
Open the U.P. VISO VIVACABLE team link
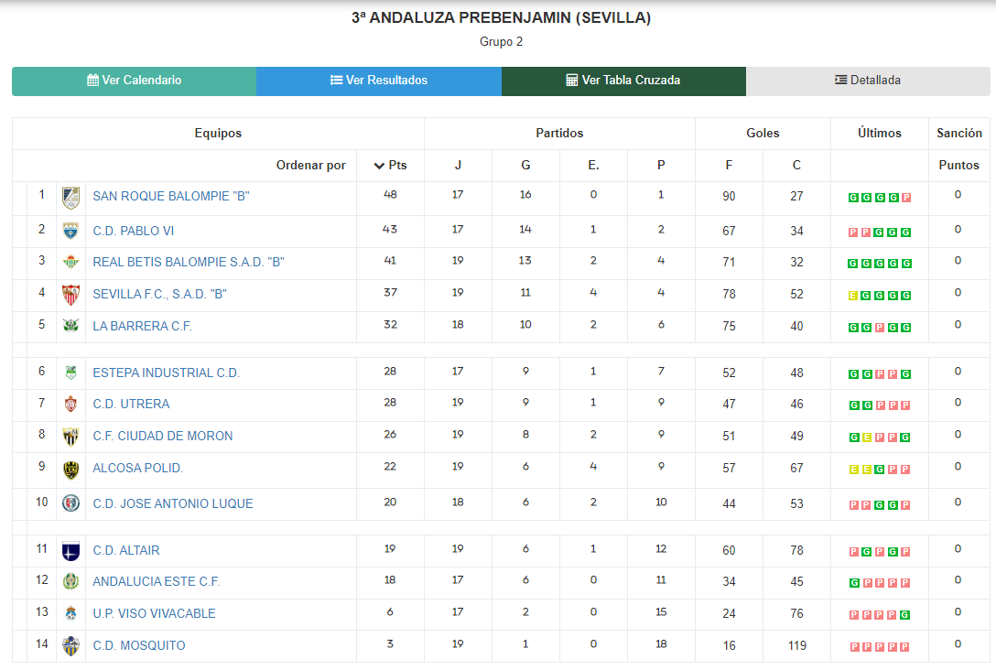[155, 613]
